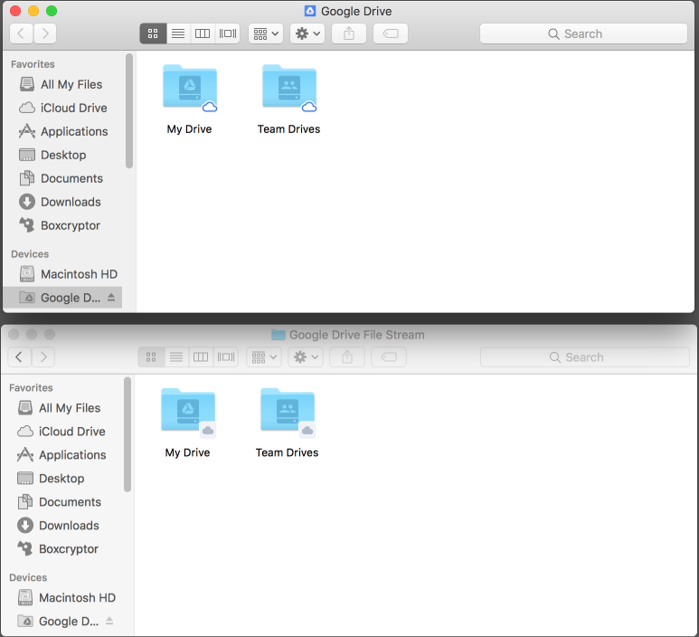Open gear action menu in Google Drive window
Image resolution: width=699 pixels, height=637 pixels.
click(307, 33)
